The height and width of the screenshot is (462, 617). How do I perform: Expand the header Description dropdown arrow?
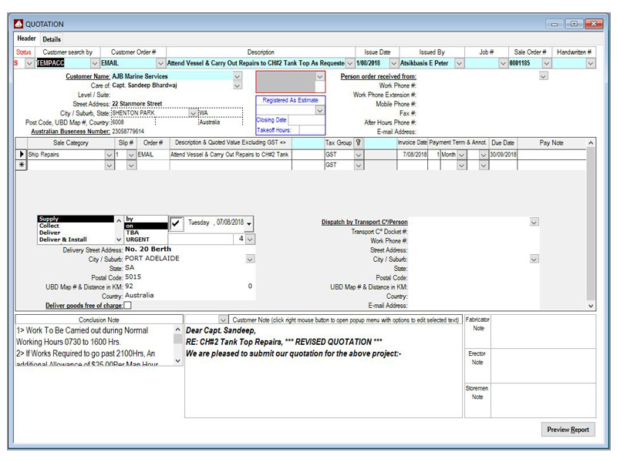point(349,63)
